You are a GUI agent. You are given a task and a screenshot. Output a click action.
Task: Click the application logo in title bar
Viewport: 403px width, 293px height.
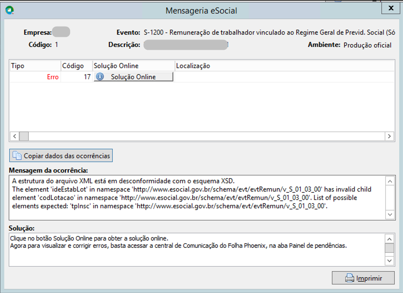click(x=10, y=10)
